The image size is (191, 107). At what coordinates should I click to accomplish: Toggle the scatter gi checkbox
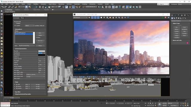[44, 57]
